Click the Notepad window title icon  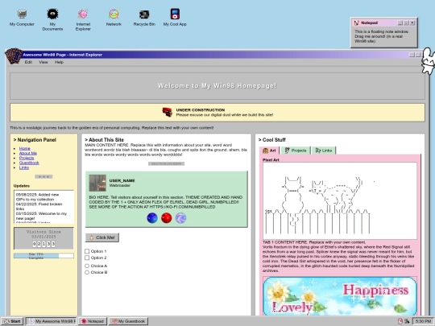pyautogui.click(x=357, y=23)
